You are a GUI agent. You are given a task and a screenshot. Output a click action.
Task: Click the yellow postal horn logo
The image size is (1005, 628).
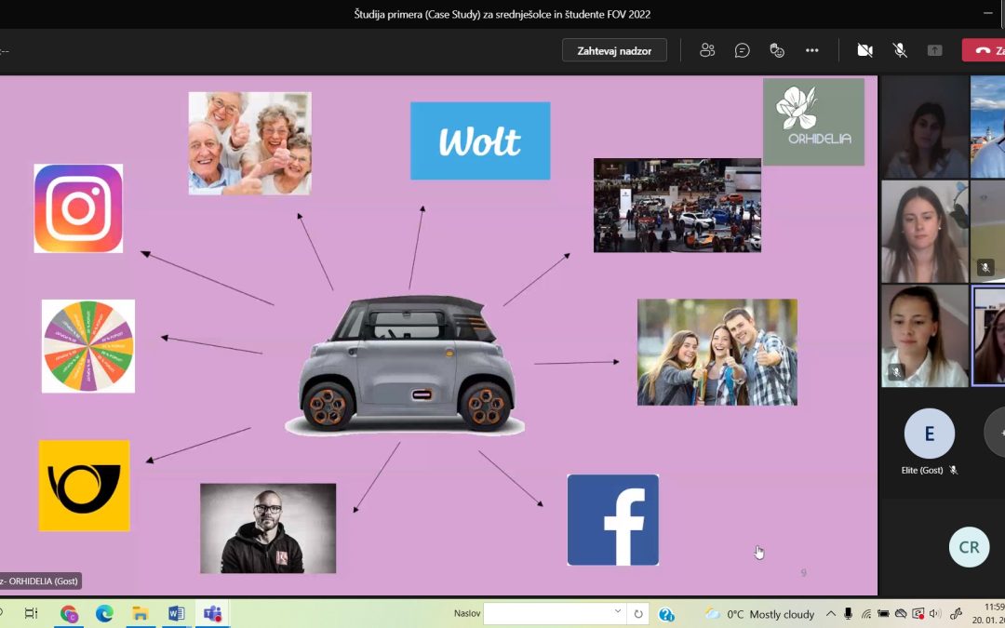click(x=84, y=486)
